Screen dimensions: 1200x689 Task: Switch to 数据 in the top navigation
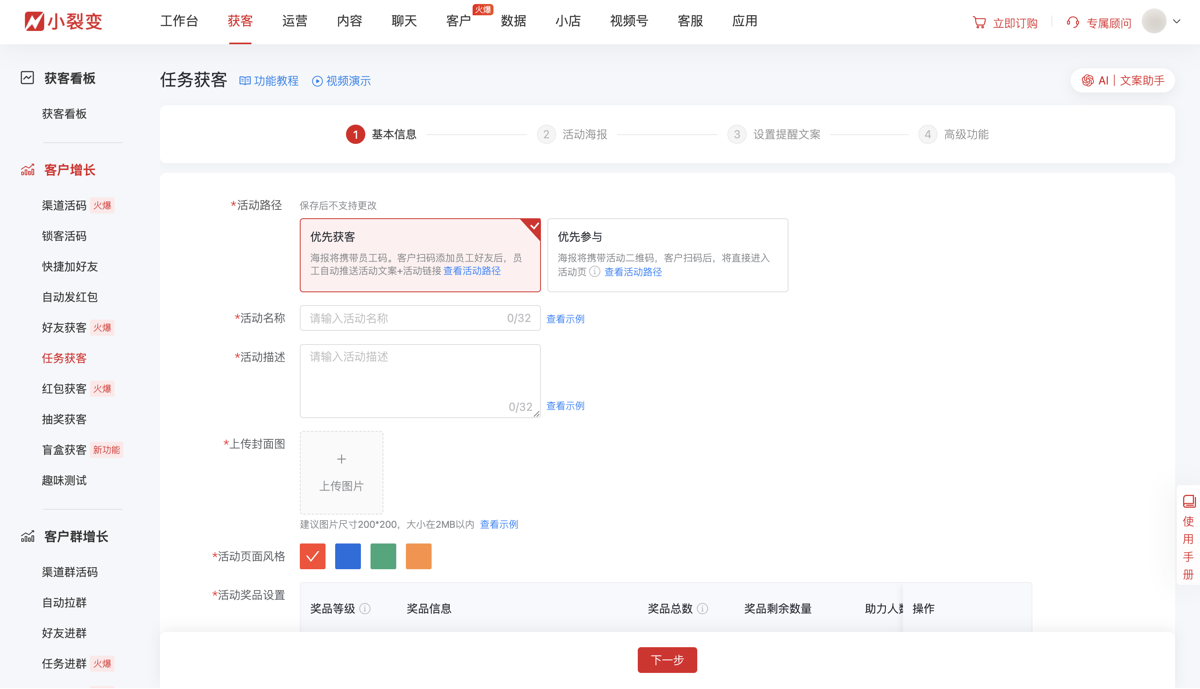pyautogui.click(x=513, y=21)
